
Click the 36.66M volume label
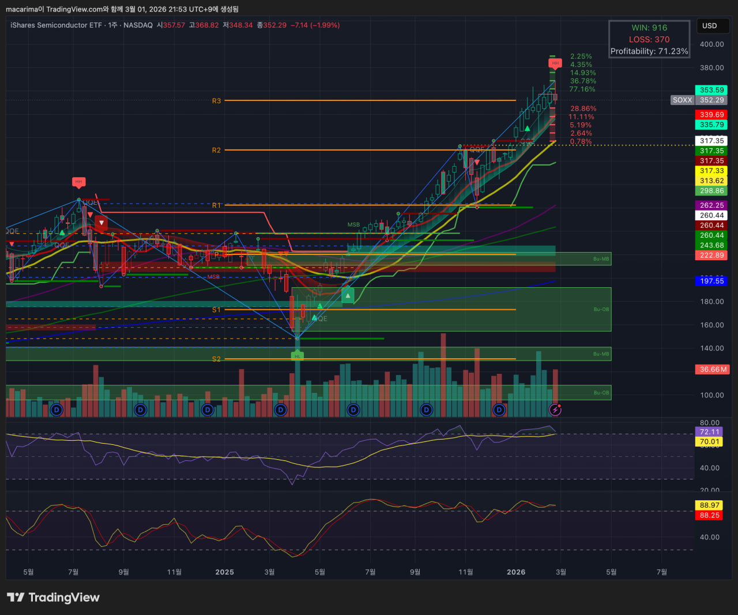tap(713, 369)
